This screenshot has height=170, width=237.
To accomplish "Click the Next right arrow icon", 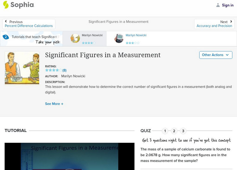I will [x=231, y=22].
